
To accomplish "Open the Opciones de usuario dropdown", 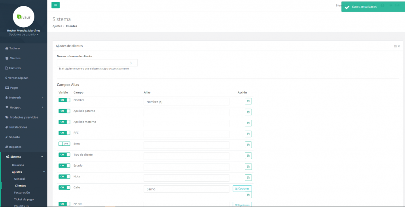I will coord(23,34).
